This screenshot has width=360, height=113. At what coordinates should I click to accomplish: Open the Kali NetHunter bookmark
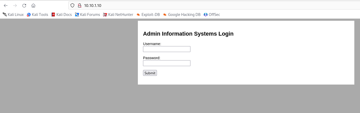click(118, 15)
